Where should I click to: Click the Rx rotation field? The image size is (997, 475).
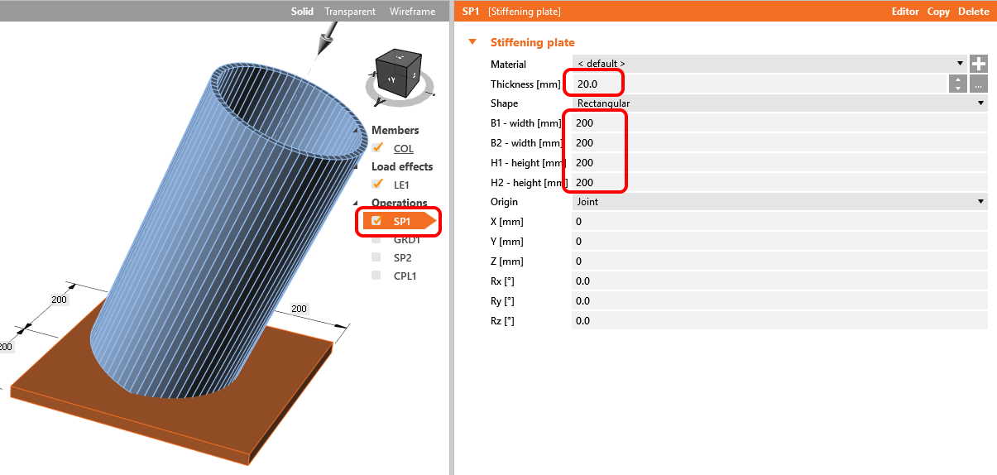(779, 281)
